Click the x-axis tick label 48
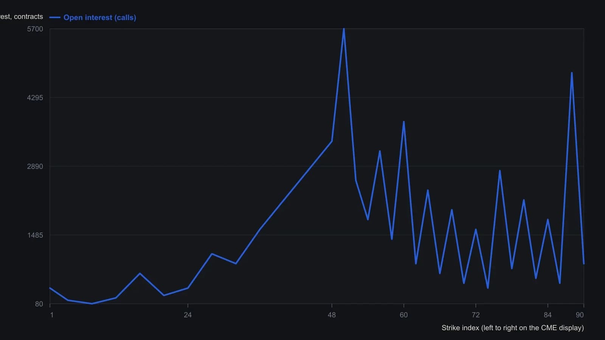The height and width of the screenshot is (340, 605). [x=332, y=315]
